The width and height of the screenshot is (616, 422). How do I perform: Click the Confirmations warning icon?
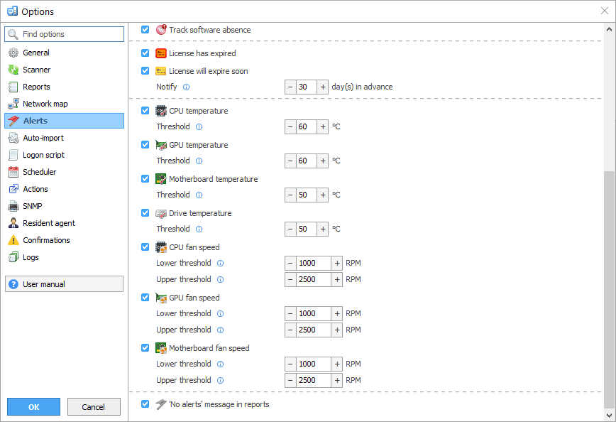pos(13,240)
